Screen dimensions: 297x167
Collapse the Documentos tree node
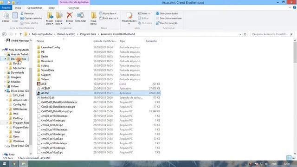point(5,59)
